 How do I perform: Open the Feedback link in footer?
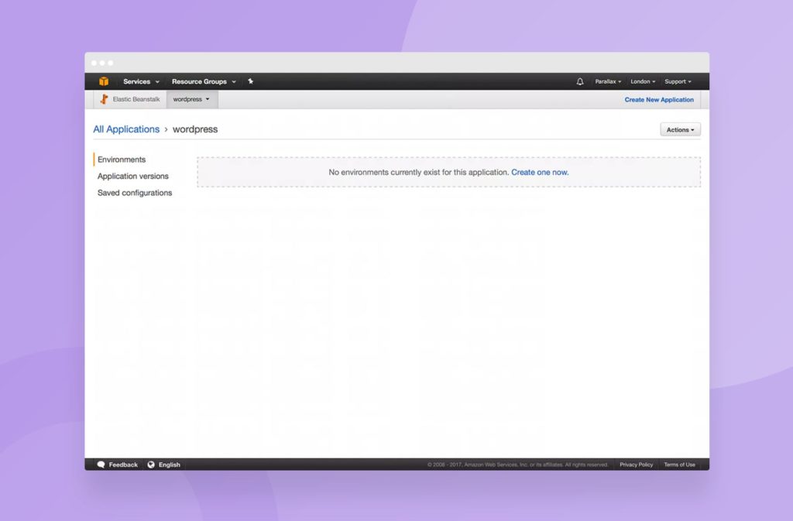coord(123,464)
